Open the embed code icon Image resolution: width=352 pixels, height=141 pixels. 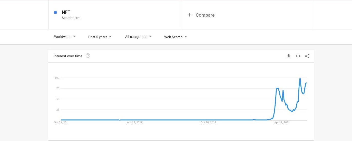point(298,56)
